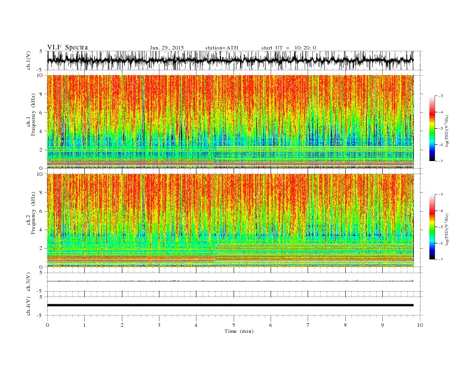
Task: Click the "-3" label on ch.1 colorbar
Action: (440, 96)
